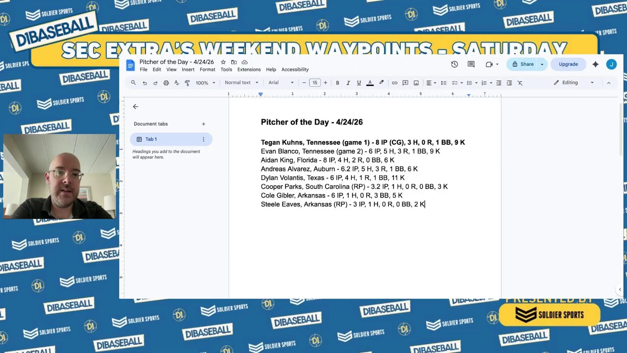Expand the Share options arrow
The height and width of the screenshot is (353, 627).
click(x=542, y=64)
